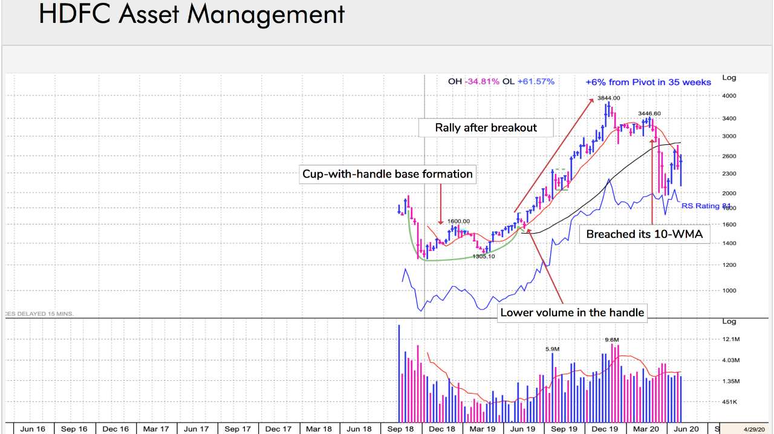Viewport: 774px width, 434px height.
Task: Click the 'Lower volume in the handle' label
Action: [x=572, y=313]
